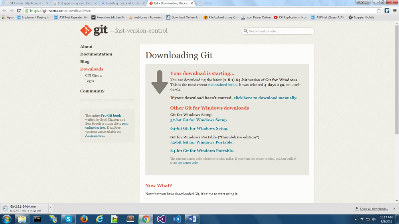Open Documentation in the sidebar

pos(96,54)
